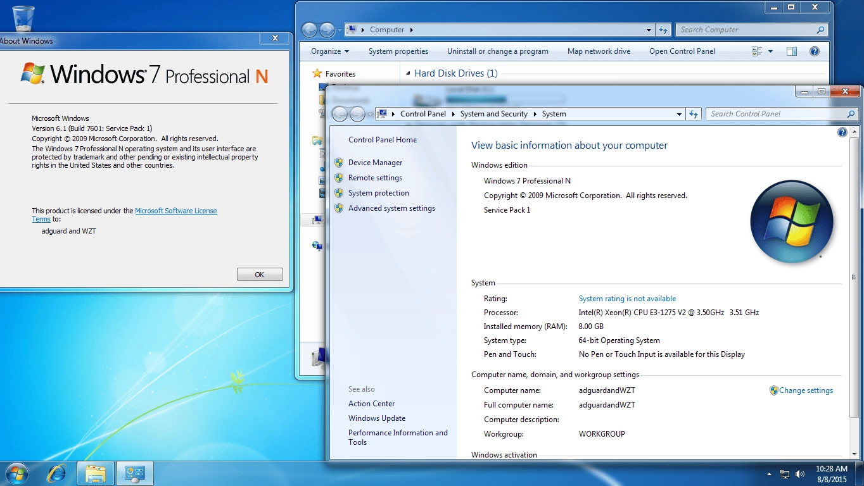Click the network icon in system tray
The height and width of the screenshot is (486, 864).
(785, 474)
